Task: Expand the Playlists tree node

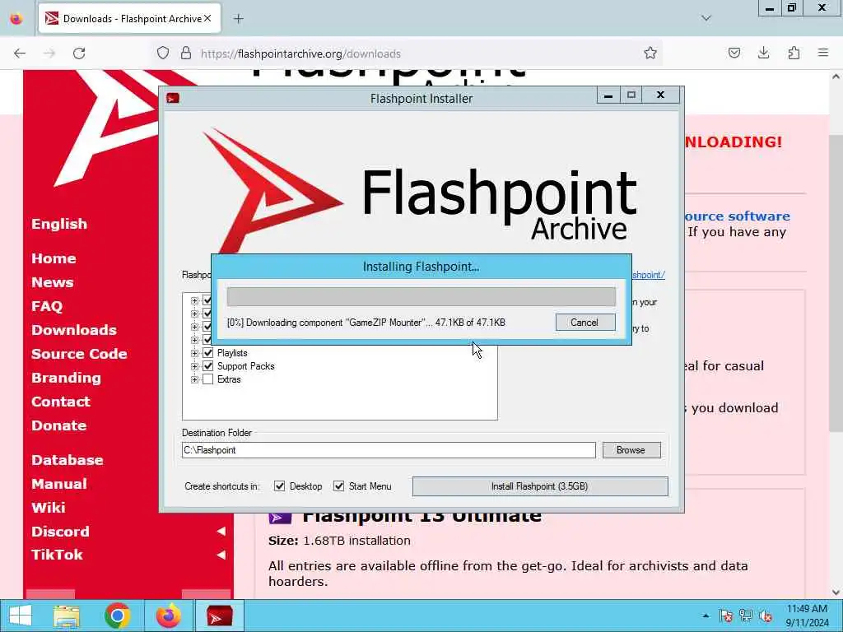Action: 194,353
